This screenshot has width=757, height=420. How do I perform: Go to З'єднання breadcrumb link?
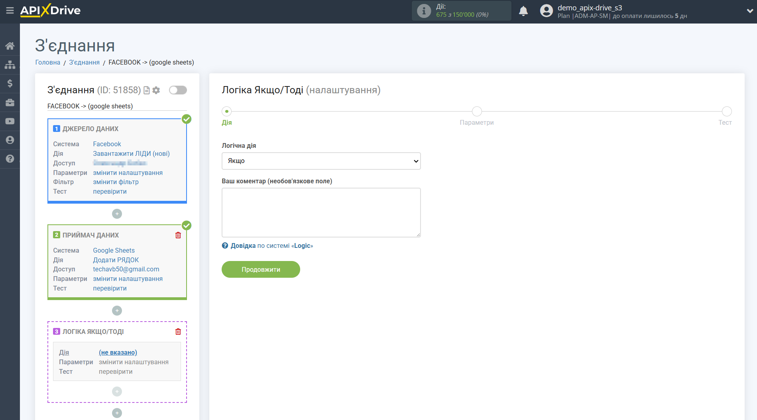pos(85,62)
